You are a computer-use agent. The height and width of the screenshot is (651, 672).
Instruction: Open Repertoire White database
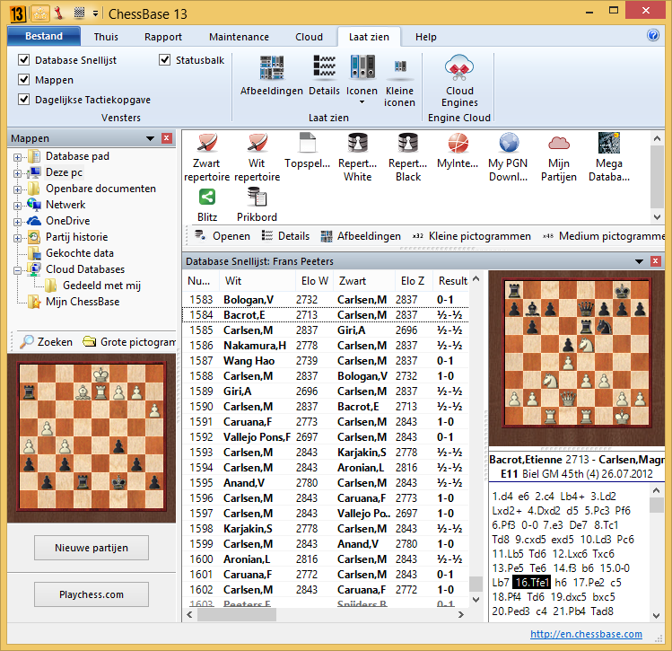(357, 157)
